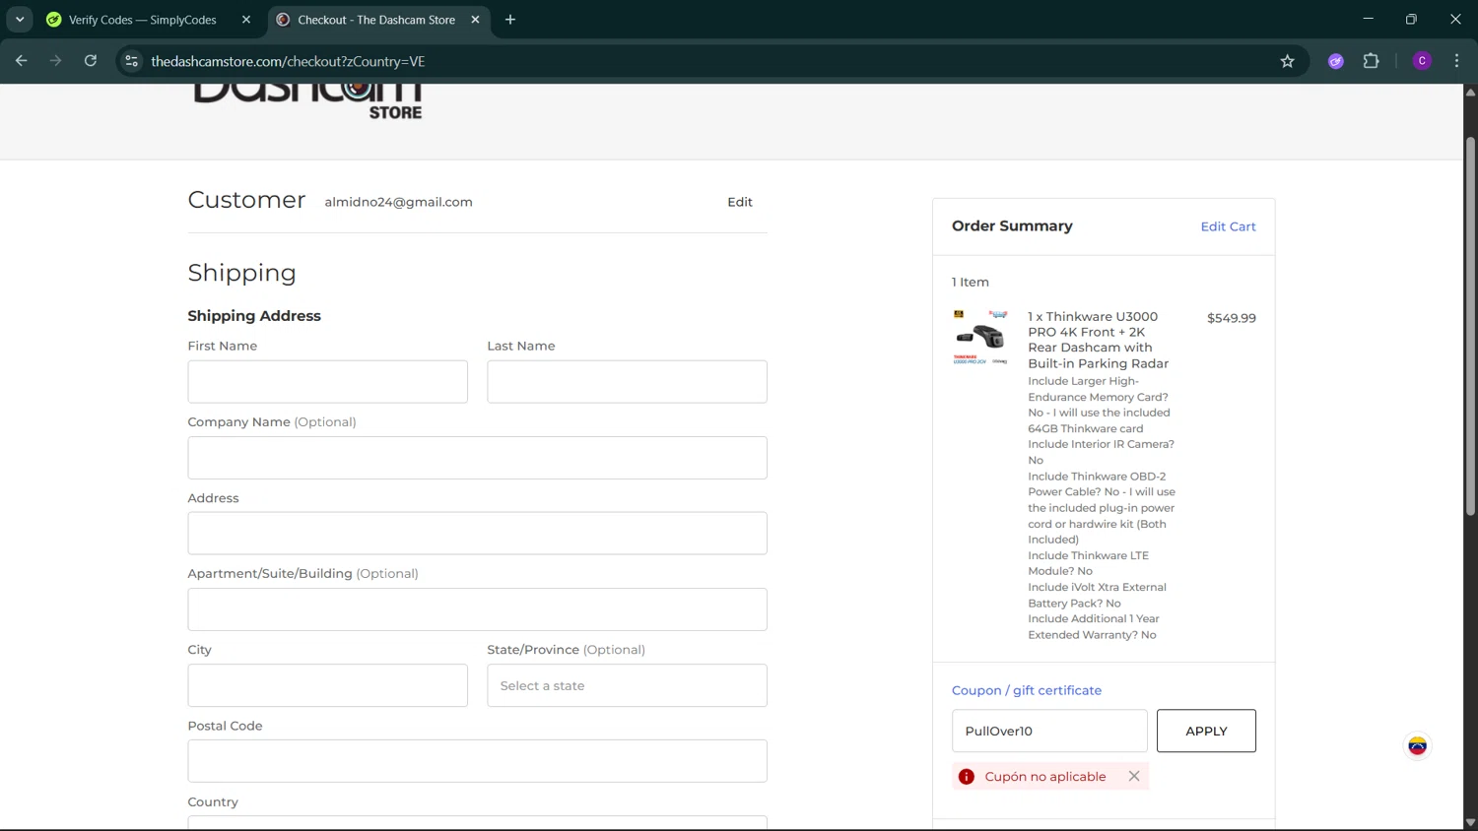This screenshot has width=1478, height=831.
Task: Focus the Company Name field
Action: (x=477, y=458)
